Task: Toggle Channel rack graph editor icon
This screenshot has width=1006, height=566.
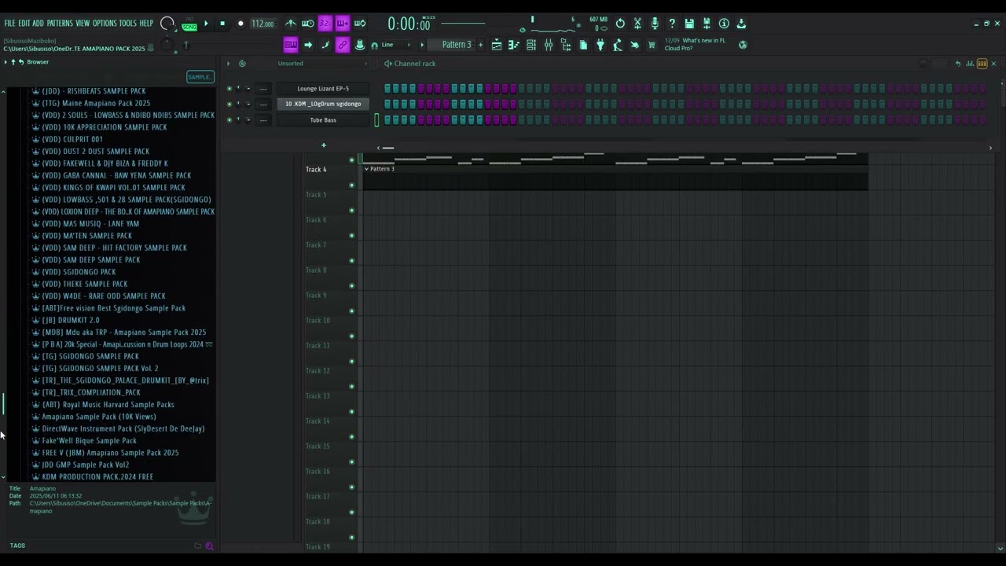Action: [970, 64]
